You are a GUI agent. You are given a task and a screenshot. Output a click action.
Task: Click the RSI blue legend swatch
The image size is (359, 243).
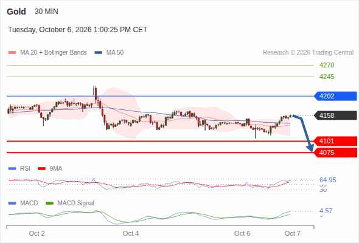point(12,169)
